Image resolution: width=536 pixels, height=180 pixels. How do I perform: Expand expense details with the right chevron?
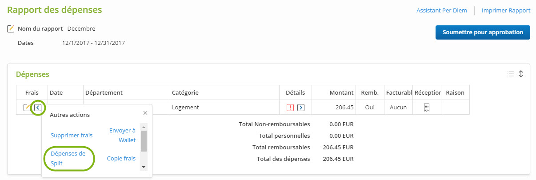(x=301, y=107)
